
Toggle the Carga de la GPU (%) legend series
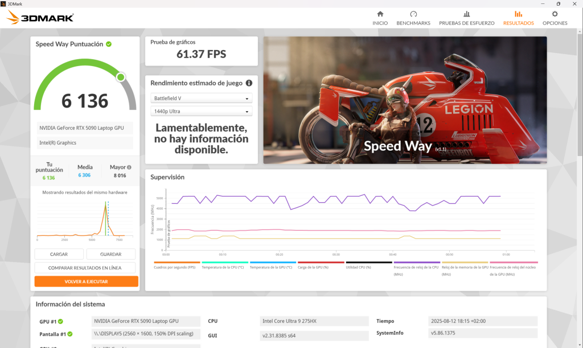click(321, 267)
